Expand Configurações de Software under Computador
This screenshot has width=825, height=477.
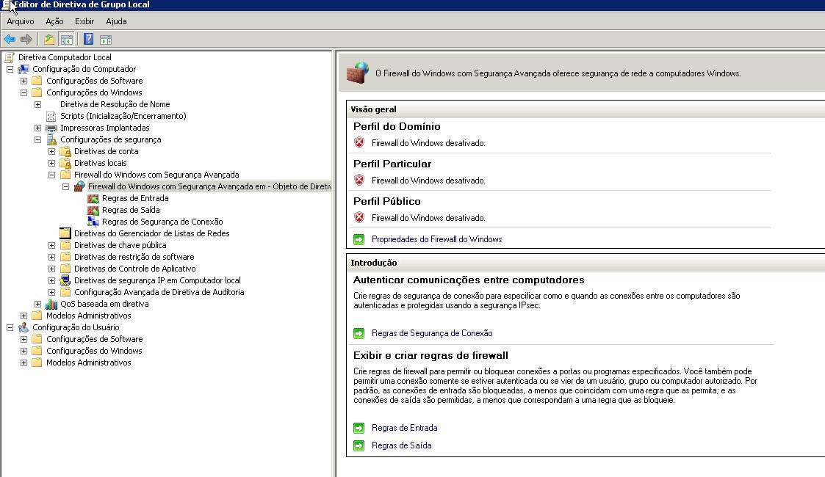click(x=24, y=81)
